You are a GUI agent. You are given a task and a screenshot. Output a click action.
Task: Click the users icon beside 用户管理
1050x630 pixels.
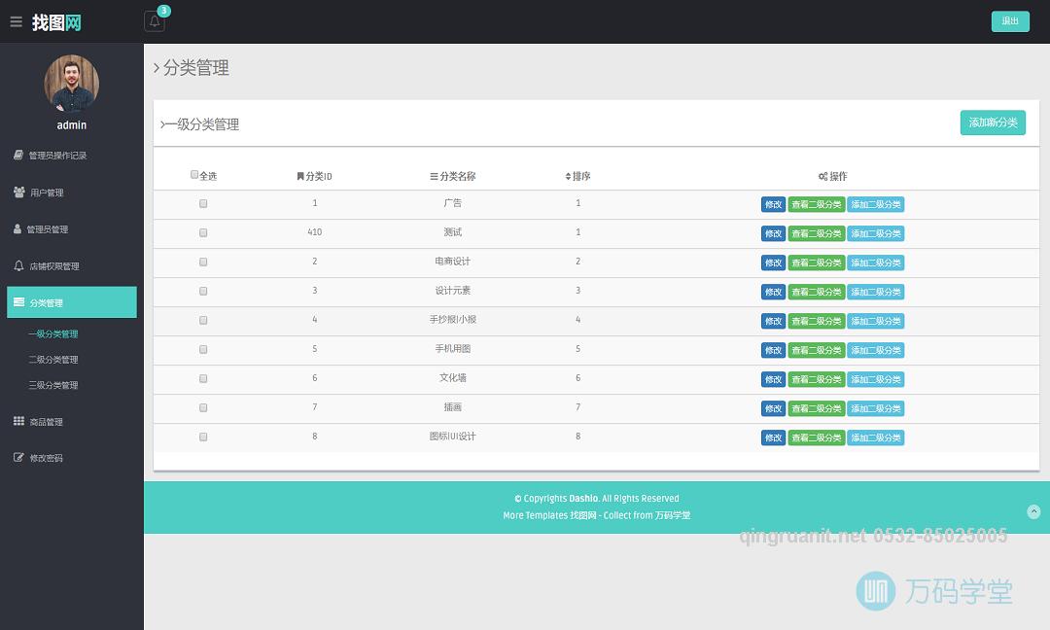tap(19, 192)
